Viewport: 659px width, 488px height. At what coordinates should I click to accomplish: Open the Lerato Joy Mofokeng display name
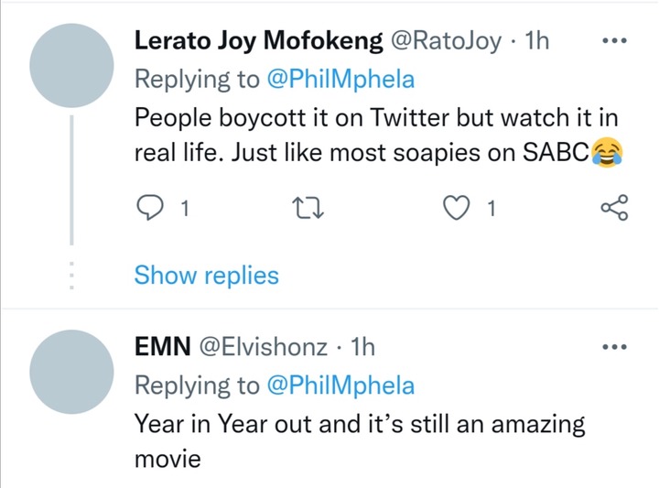coord(258,41)
